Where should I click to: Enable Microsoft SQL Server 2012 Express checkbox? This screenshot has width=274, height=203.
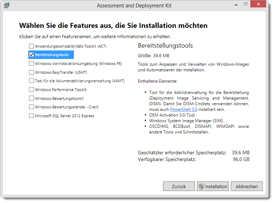coord(31,115)
